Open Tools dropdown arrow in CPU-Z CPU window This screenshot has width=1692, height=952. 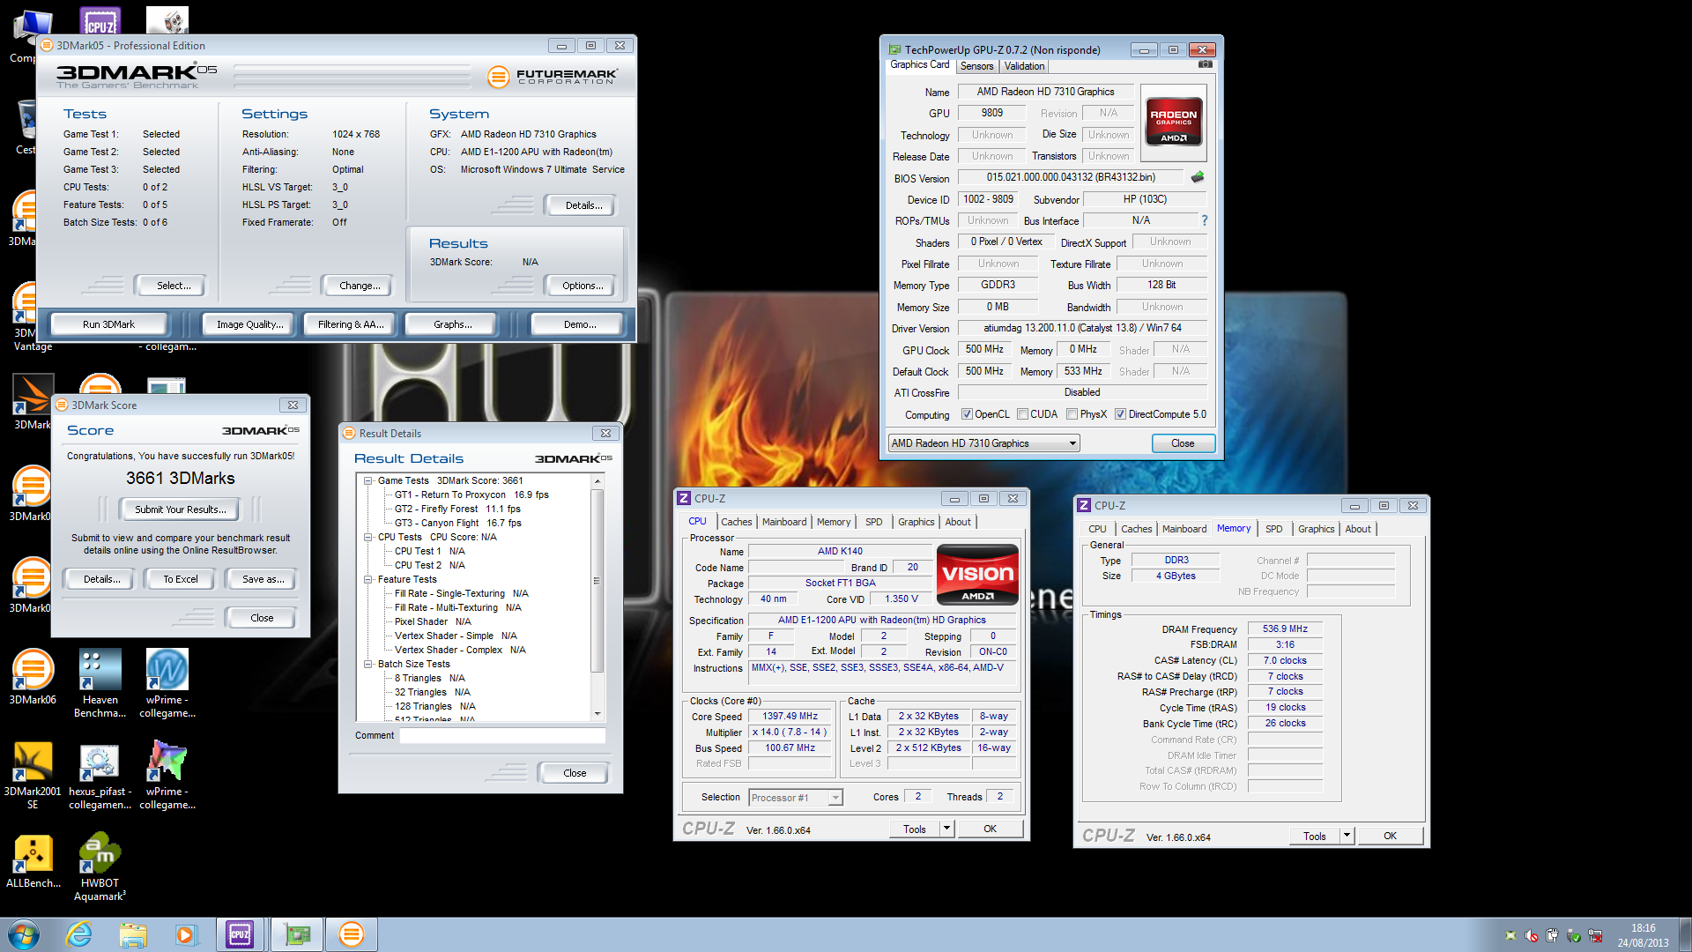click(946, 829)
